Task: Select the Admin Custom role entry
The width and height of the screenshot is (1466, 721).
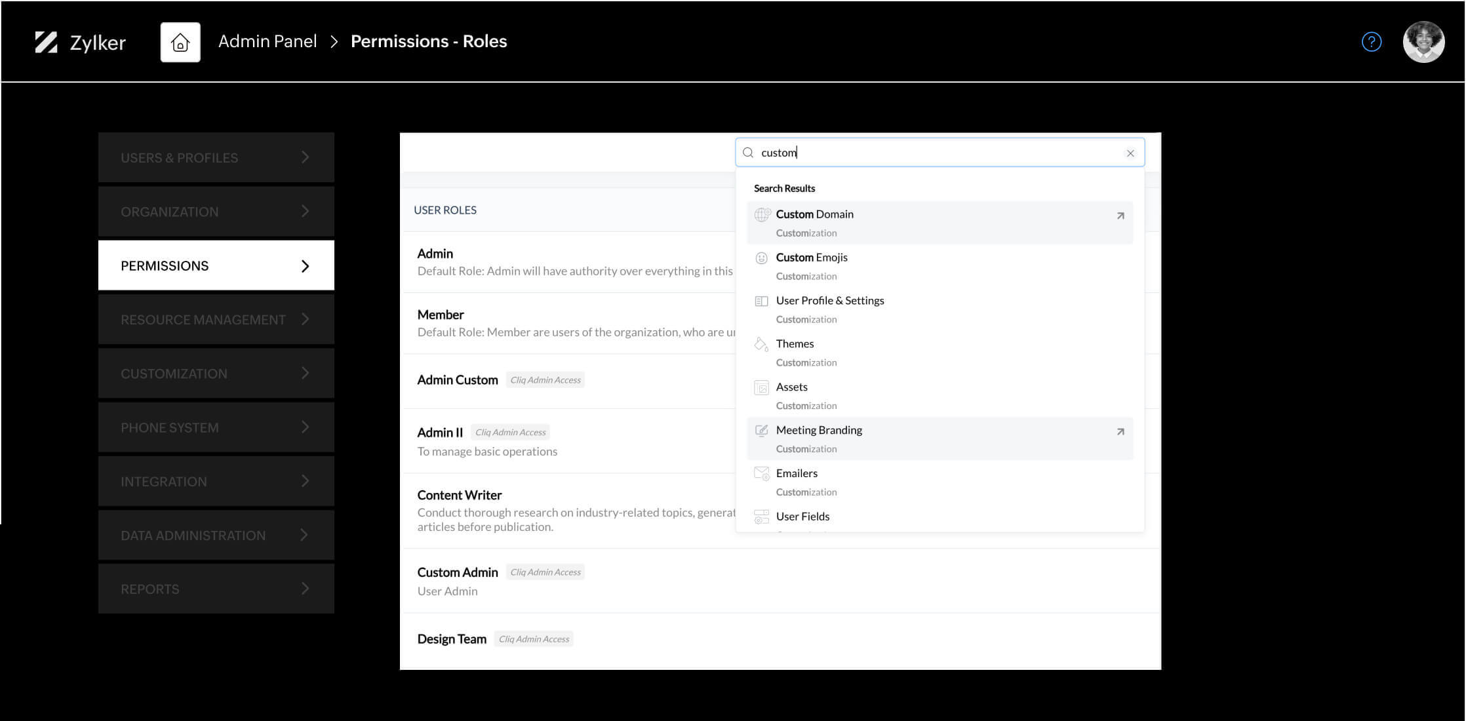Action: tap(457, 379)
